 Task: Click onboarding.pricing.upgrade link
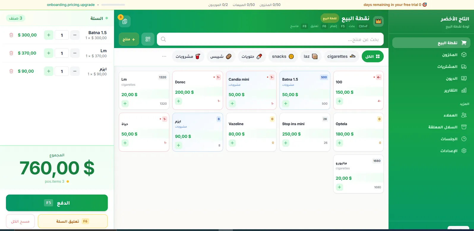tap(71, 5)
